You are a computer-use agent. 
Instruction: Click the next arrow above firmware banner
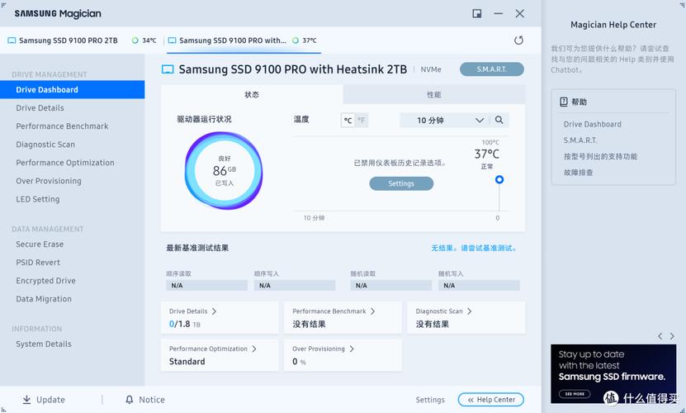pyautogui.click(x=673, y=336)
